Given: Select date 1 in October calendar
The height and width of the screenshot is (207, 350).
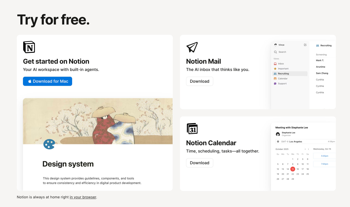Looking at the screenshot, I should (x=293, y=159).
